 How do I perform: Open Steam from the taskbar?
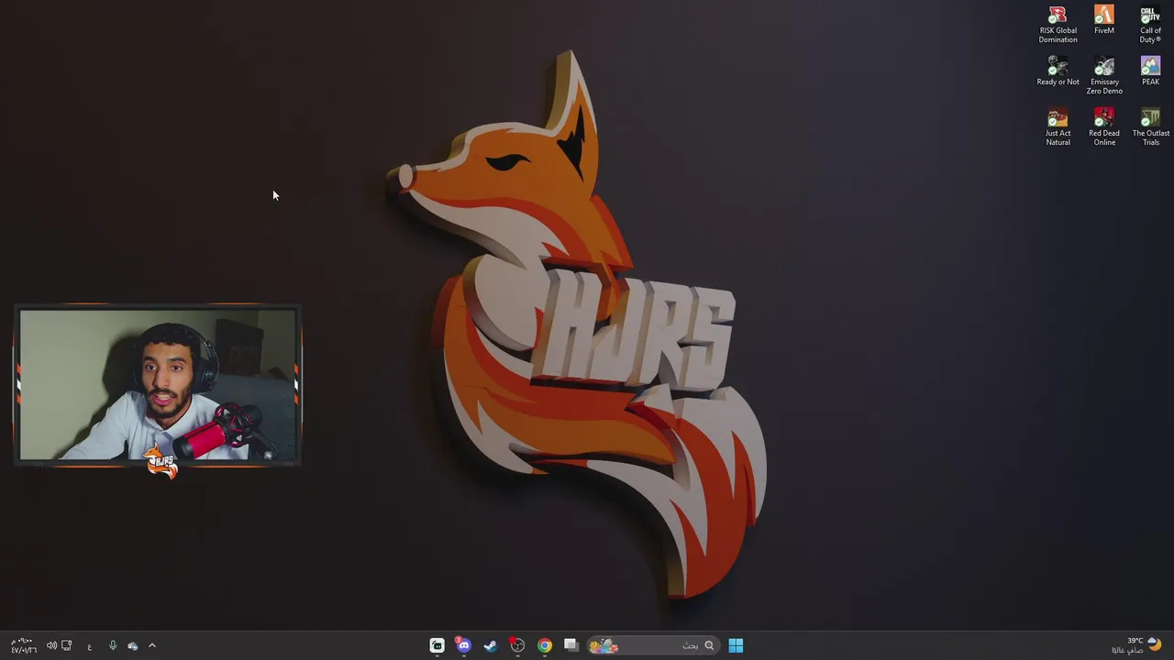click(x=491, y=645)
